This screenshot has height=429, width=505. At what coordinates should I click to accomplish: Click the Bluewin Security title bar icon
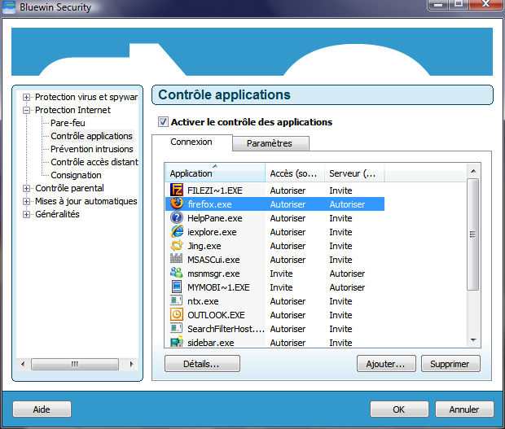pyautogui.click(x=9, y=7)
